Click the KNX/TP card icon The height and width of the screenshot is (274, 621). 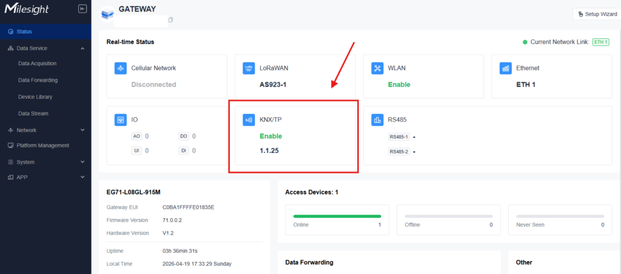click(249, 120)
